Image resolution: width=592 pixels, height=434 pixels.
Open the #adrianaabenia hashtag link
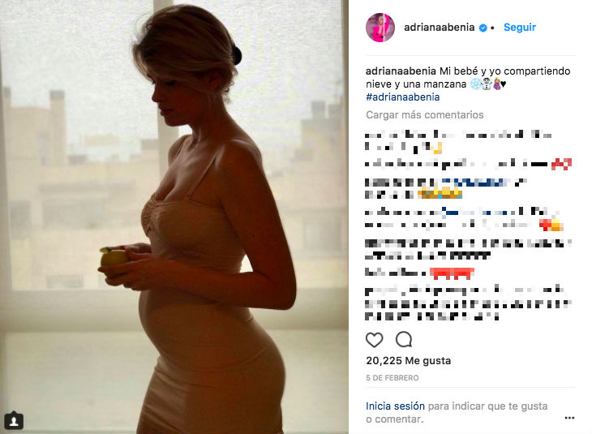(402, 97)
